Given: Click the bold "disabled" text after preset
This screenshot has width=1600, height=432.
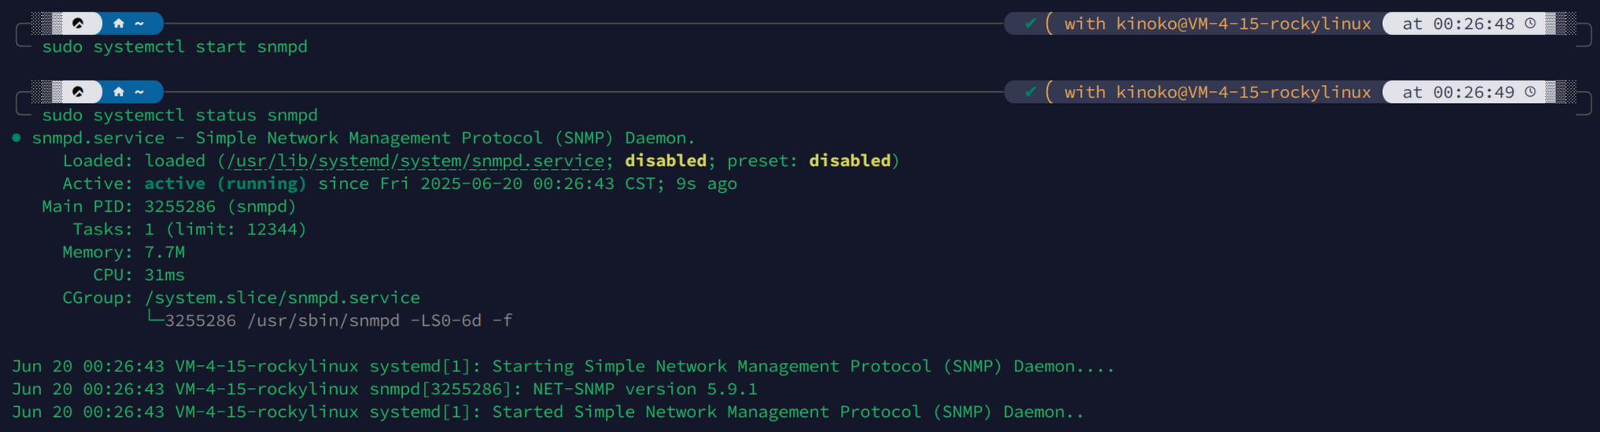Looking at the screenshot, I should (x=850, y=161).
